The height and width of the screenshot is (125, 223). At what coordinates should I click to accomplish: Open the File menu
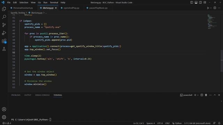9,2
